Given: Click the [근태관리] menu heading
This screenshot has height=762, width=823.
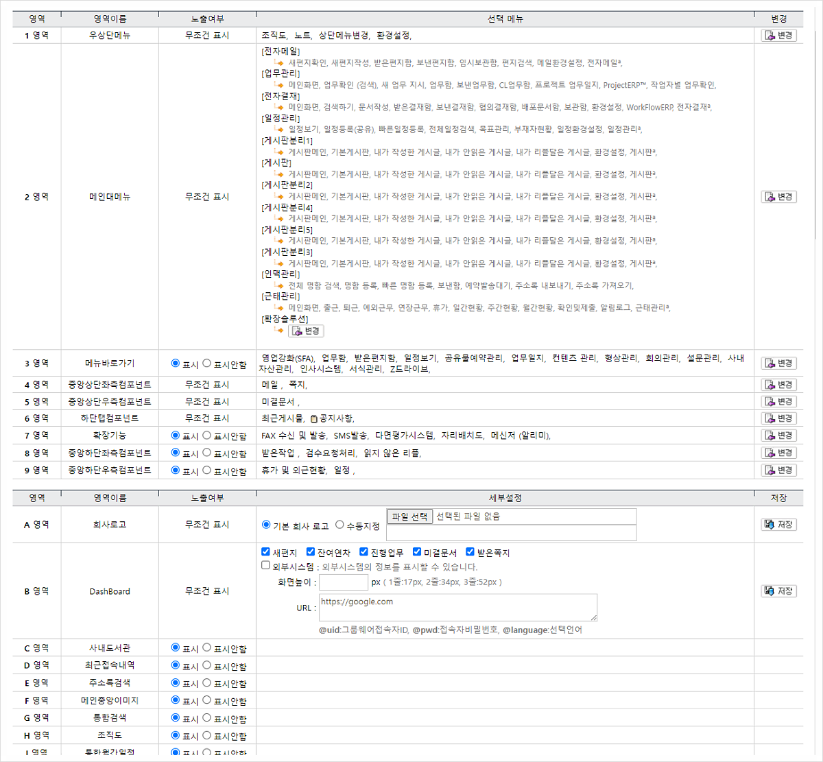Looking at the screenshot, I should (x=281, y=296).
